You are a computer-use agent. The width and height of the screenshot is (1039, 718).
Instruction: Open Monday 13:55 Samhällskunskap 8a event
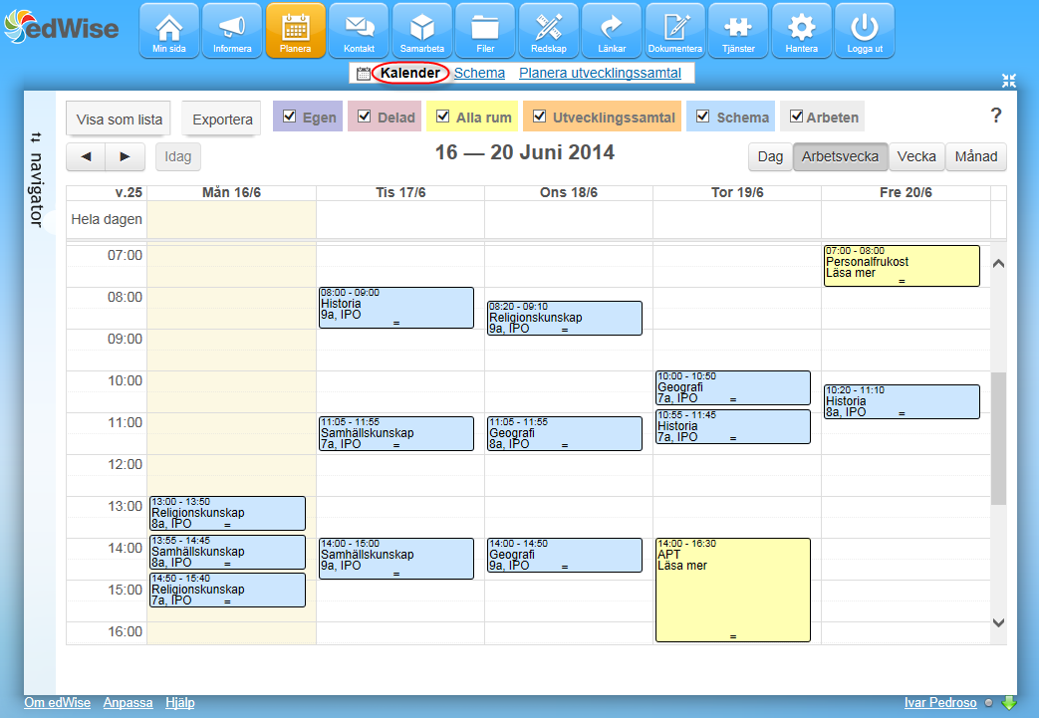(227, 552)
